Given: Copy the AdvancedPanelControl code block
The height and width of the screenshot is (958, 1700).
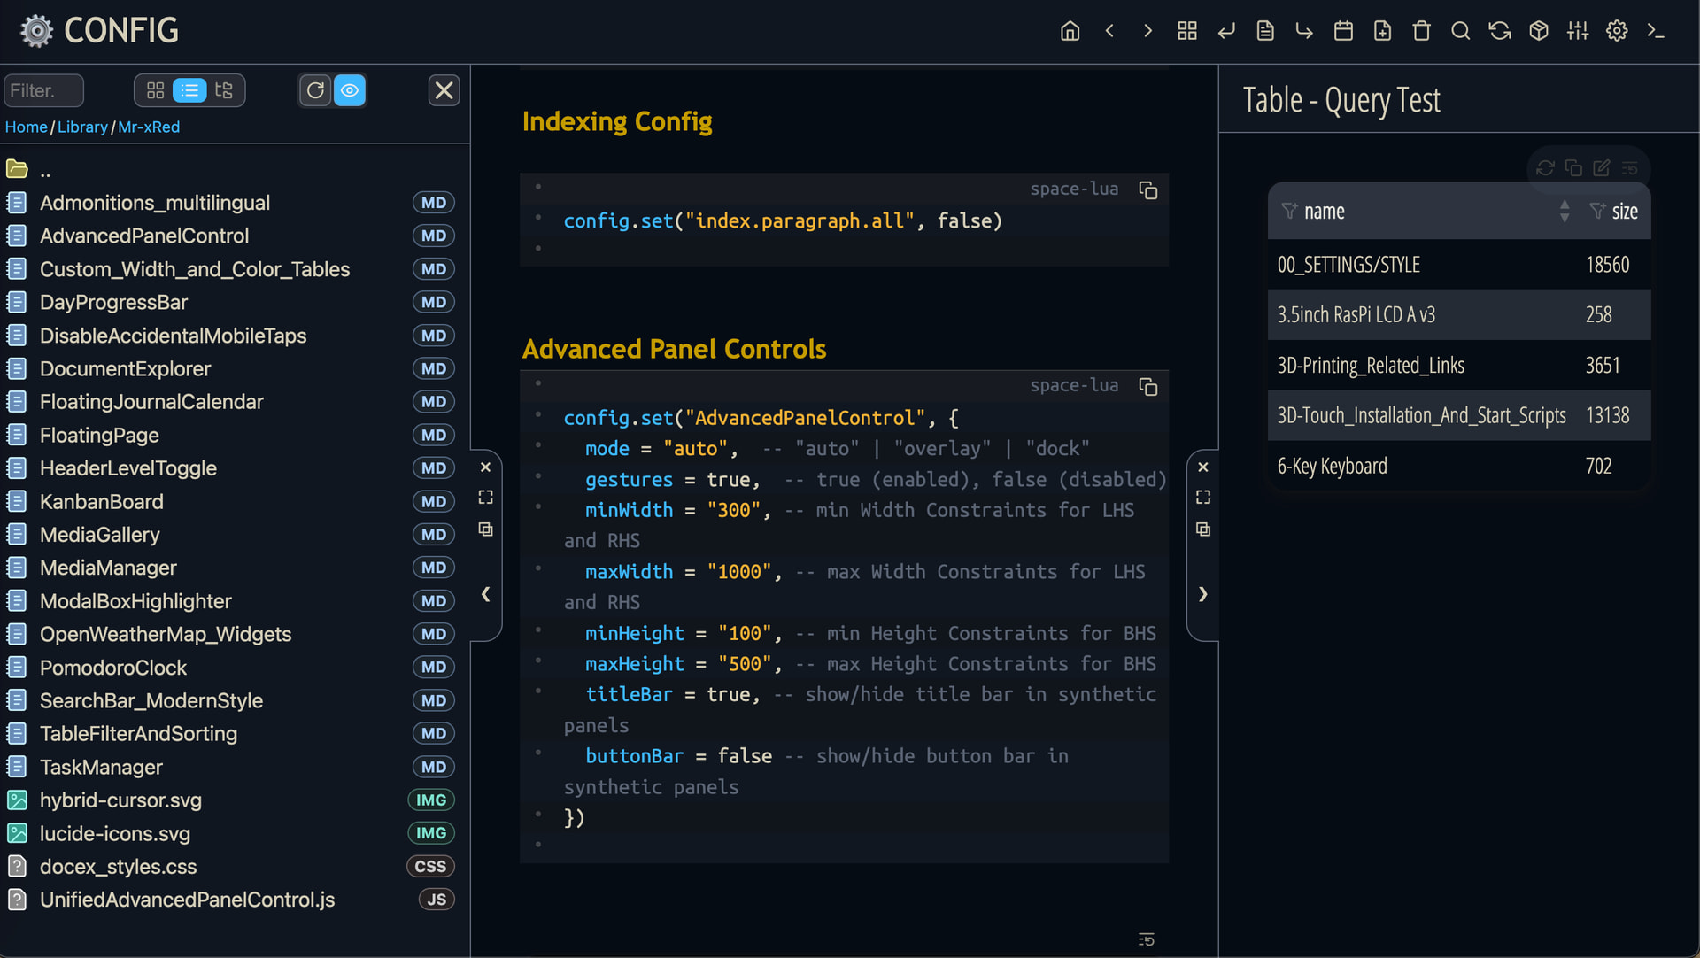Looking at the screenshot, I should click(x=1147, y=387).
